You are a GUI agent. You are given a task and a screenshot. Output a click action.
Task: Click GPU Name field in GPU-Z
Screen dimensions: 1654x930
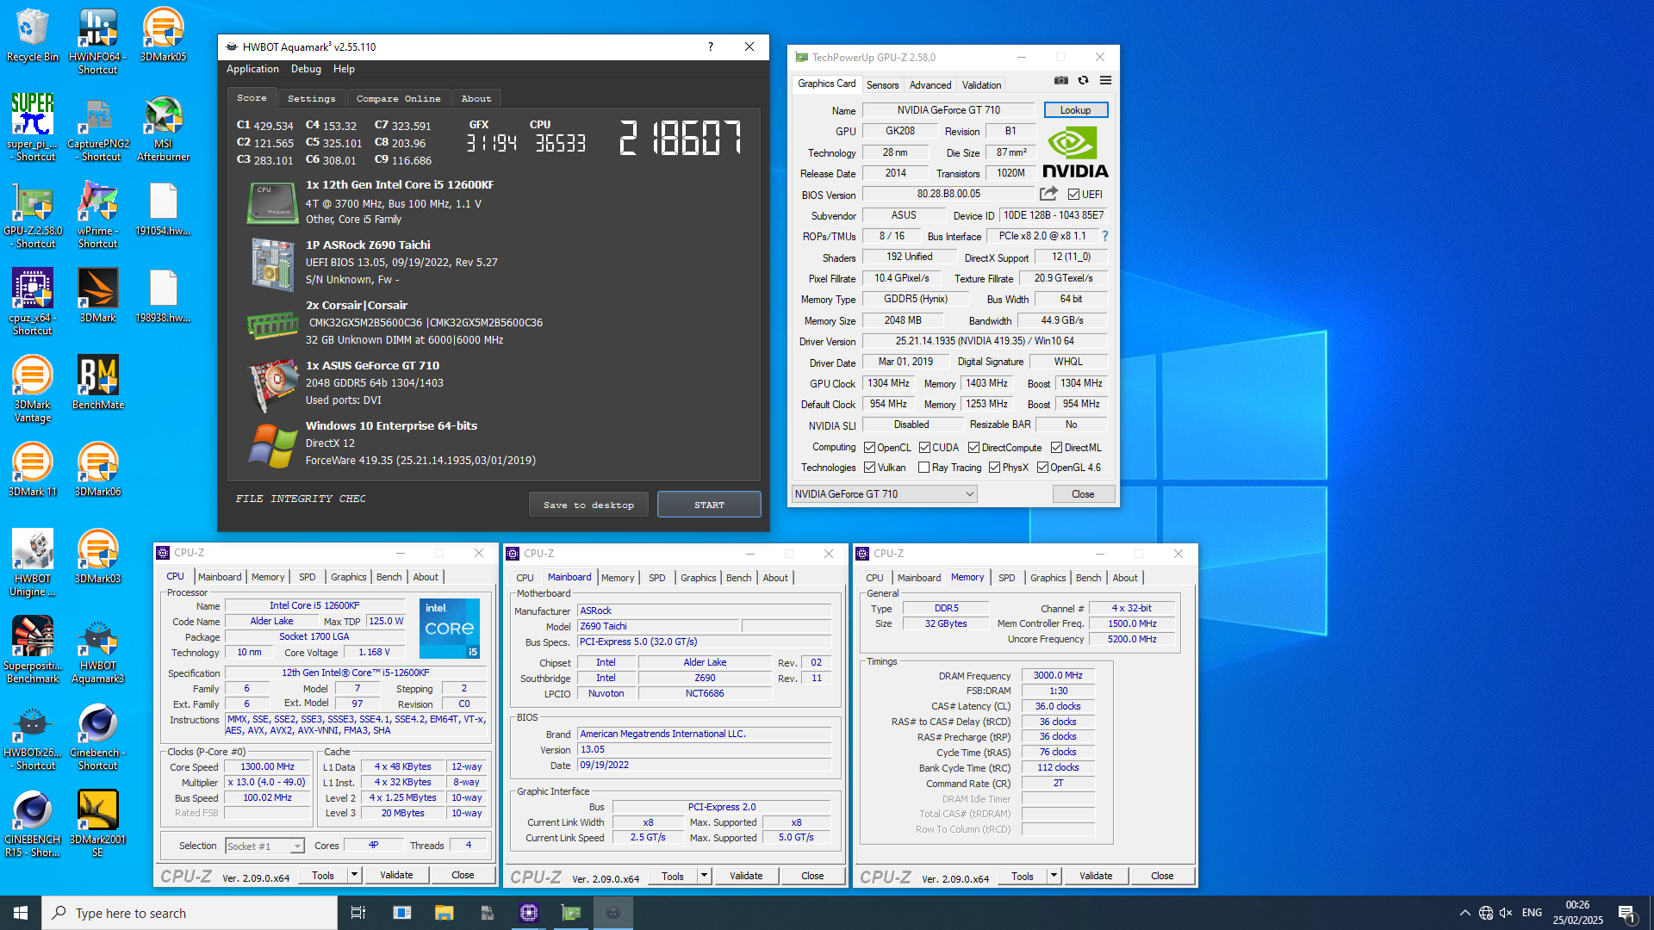pyautogui.click(x=948, y=110)
